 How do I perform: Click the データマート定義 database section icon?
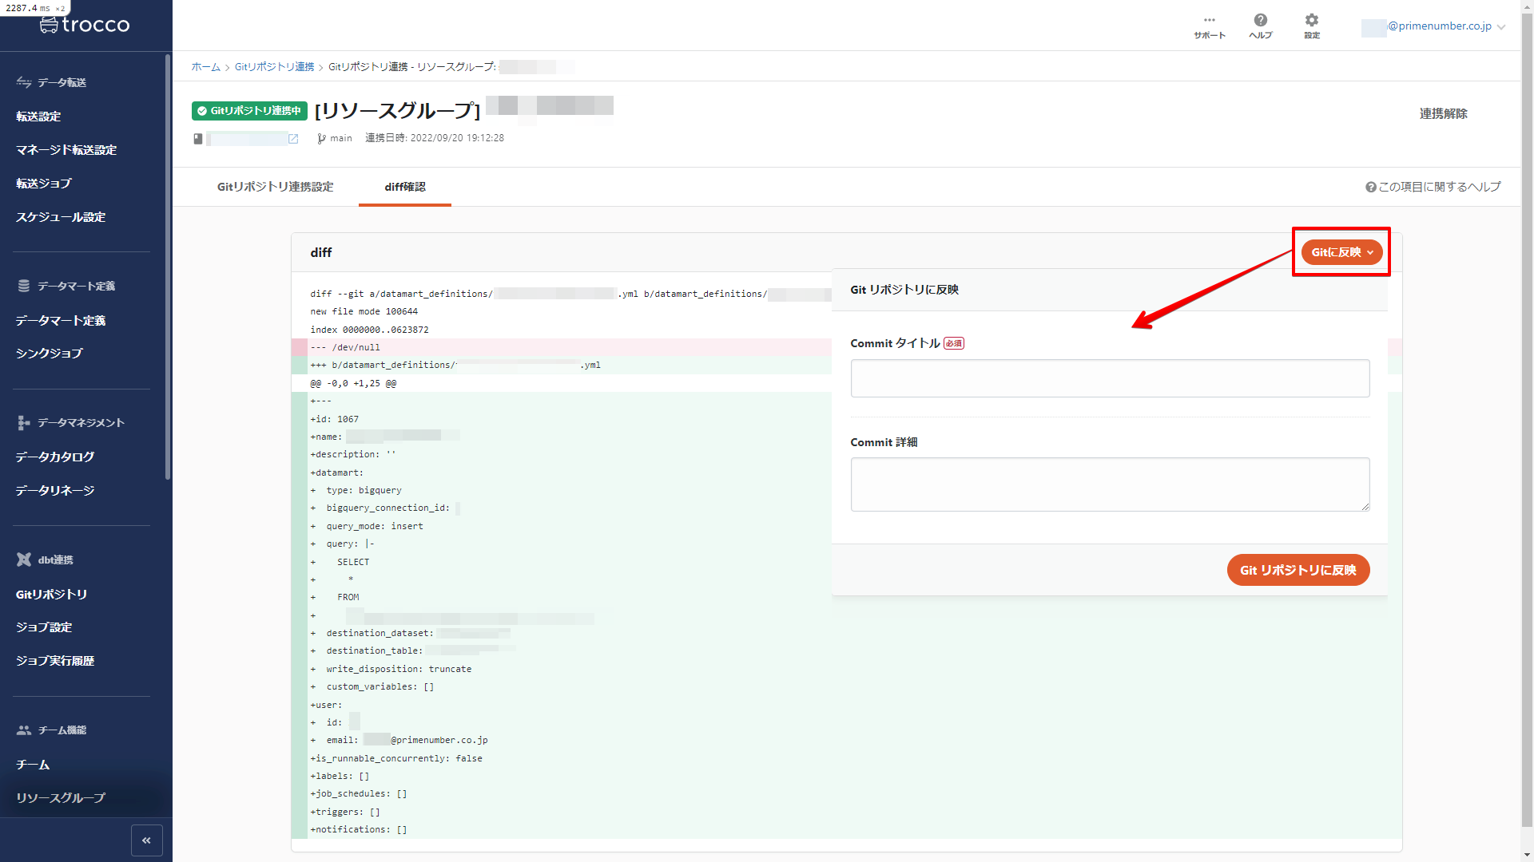24,286
